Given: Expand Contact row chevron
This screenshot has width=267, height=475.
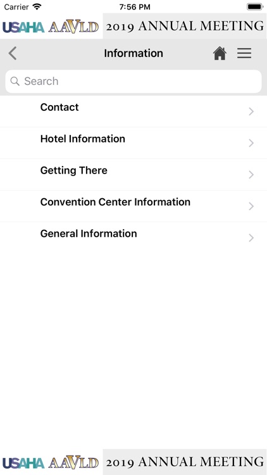Looking at the screenshot, I should pyautogui.click(x=251, y=111).
